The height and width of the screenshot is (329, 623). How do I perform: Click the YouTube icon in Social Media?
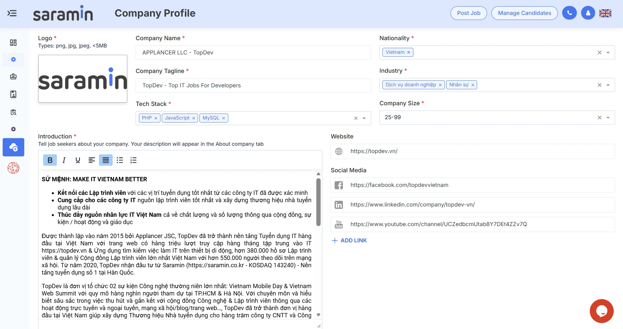(339, 224)
